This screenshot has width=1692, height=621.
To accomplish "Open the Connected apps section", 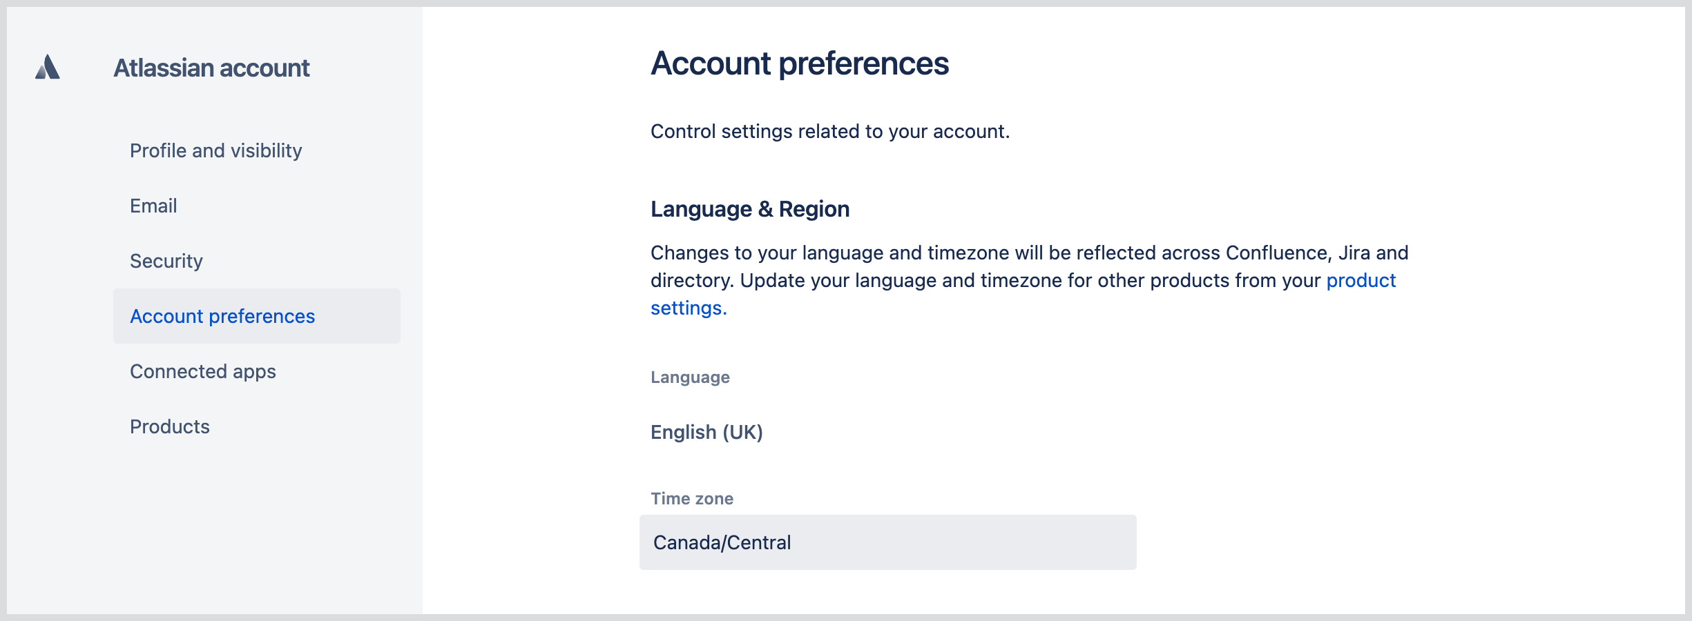I will coord(202,371).
